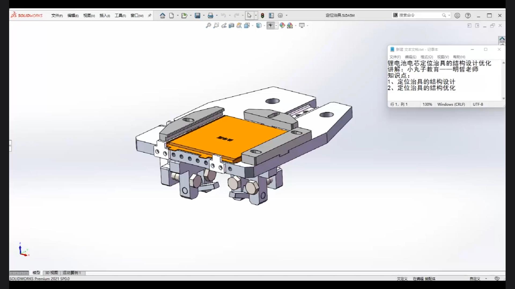515x289 pixels.
Task: Expand Print dropdown arrow
Action: (217, 16)
